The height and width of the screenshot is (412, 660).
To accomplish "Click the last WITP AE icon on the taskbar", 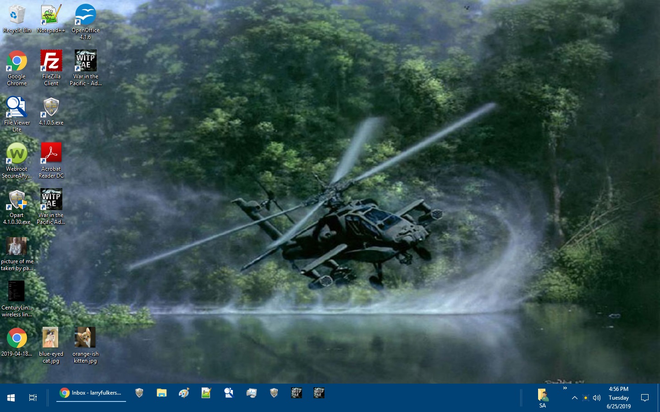I will coord(319,393).
